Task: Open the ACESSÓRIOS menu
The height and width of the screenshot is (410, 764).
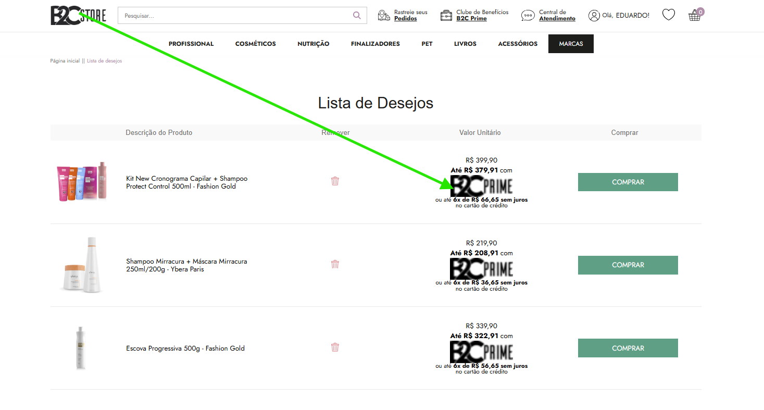Action: tap(518, 44)
